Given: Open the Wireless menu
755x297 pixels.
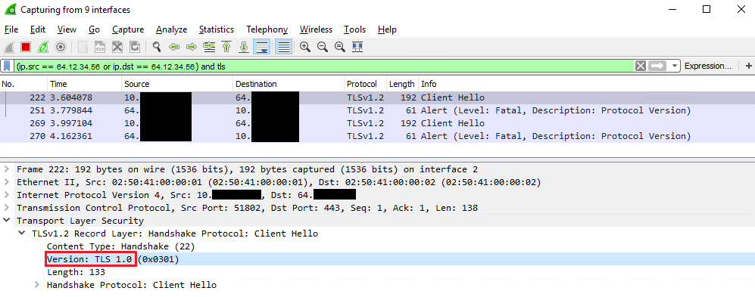Looking at the screenshot, I should tap(316, 29).
